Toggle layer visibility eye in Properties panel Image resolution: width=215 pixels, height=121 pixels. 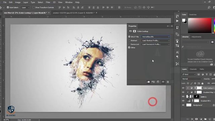click(x=163, y=82)
